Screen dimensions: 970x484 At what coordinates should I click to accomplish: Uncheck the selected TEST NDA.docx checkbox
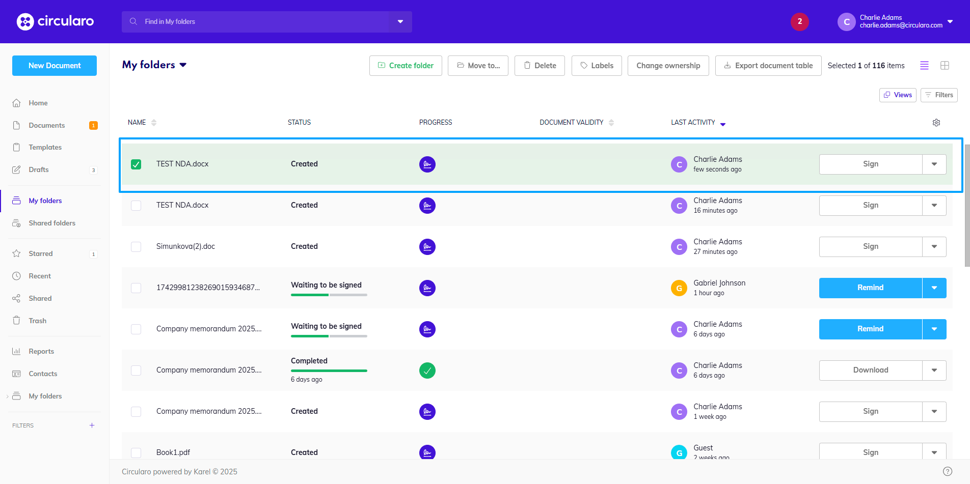(136, 164)
